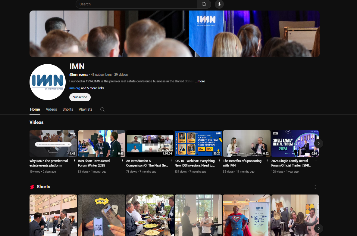Open options menu for the Shorts section
Viewport: 357px width, 236px height.
315,187
